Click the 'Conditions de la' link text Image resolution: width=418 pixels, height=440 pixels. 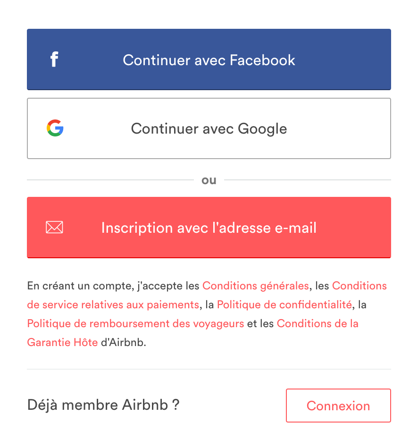[x=318, y=323]
